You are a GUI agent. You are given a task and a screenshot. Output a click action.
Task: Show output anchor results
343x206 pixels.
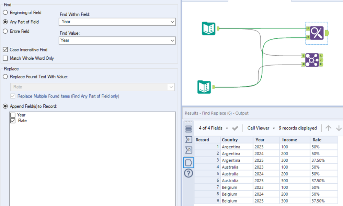188,163
